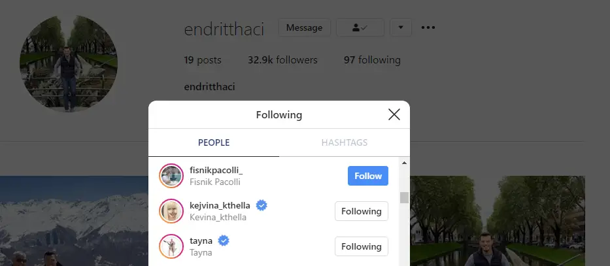
Task: Click the following-status person checkmark button
Action: tap(360, 27)
